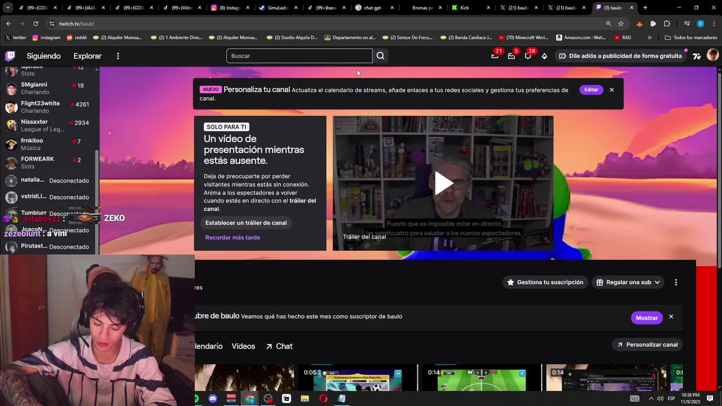Viewport: 722px width, 406px height.
Task: Click the ESP language indicator in tray
Action: (671, 399)
